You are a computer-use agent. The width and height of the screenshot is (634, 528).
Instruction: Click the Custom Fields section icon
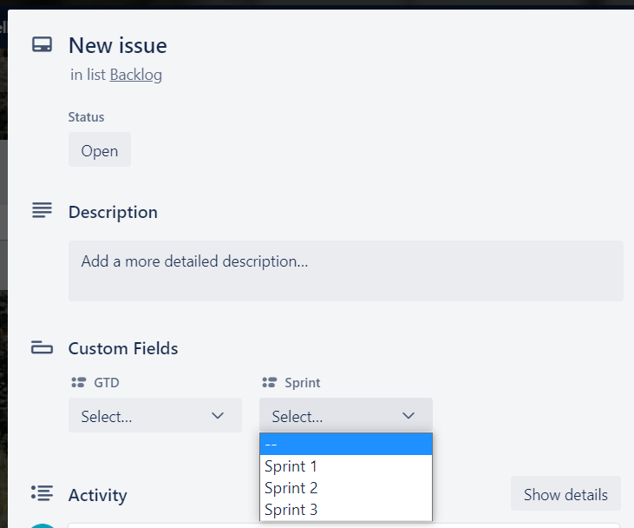pyautogui.click(x=42, y=348)
